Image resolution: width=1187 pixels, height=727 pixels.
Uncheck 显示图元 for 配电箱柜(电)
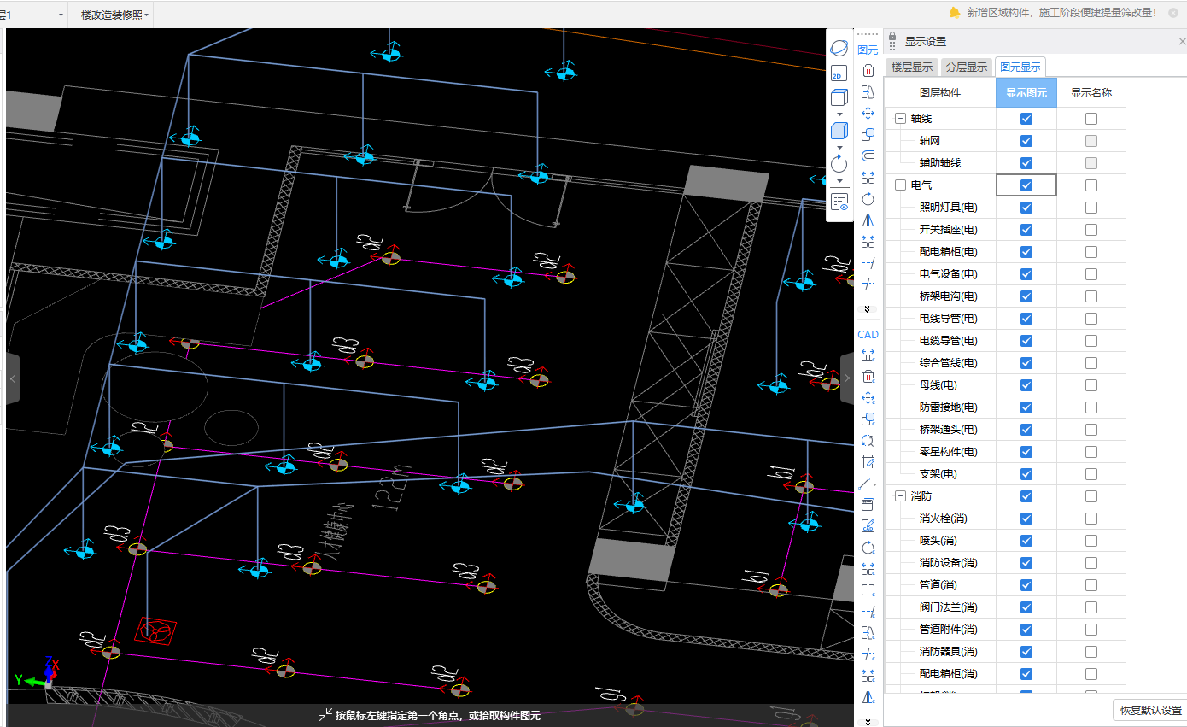[1026, 252]
